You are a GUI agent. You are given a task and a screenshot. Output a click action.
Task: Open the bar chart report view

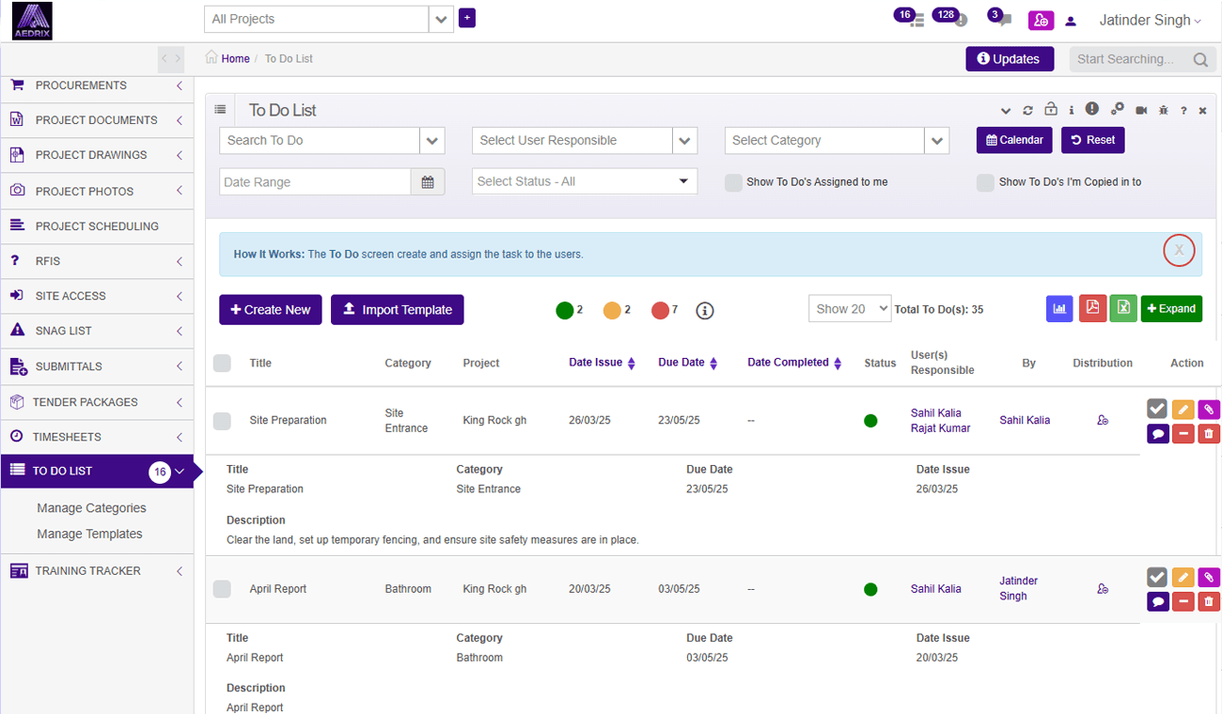click(1059, 308)
